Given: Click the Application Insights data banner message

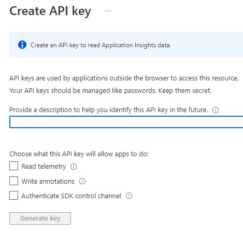Looking at the screenshot, I should [101, 45].
